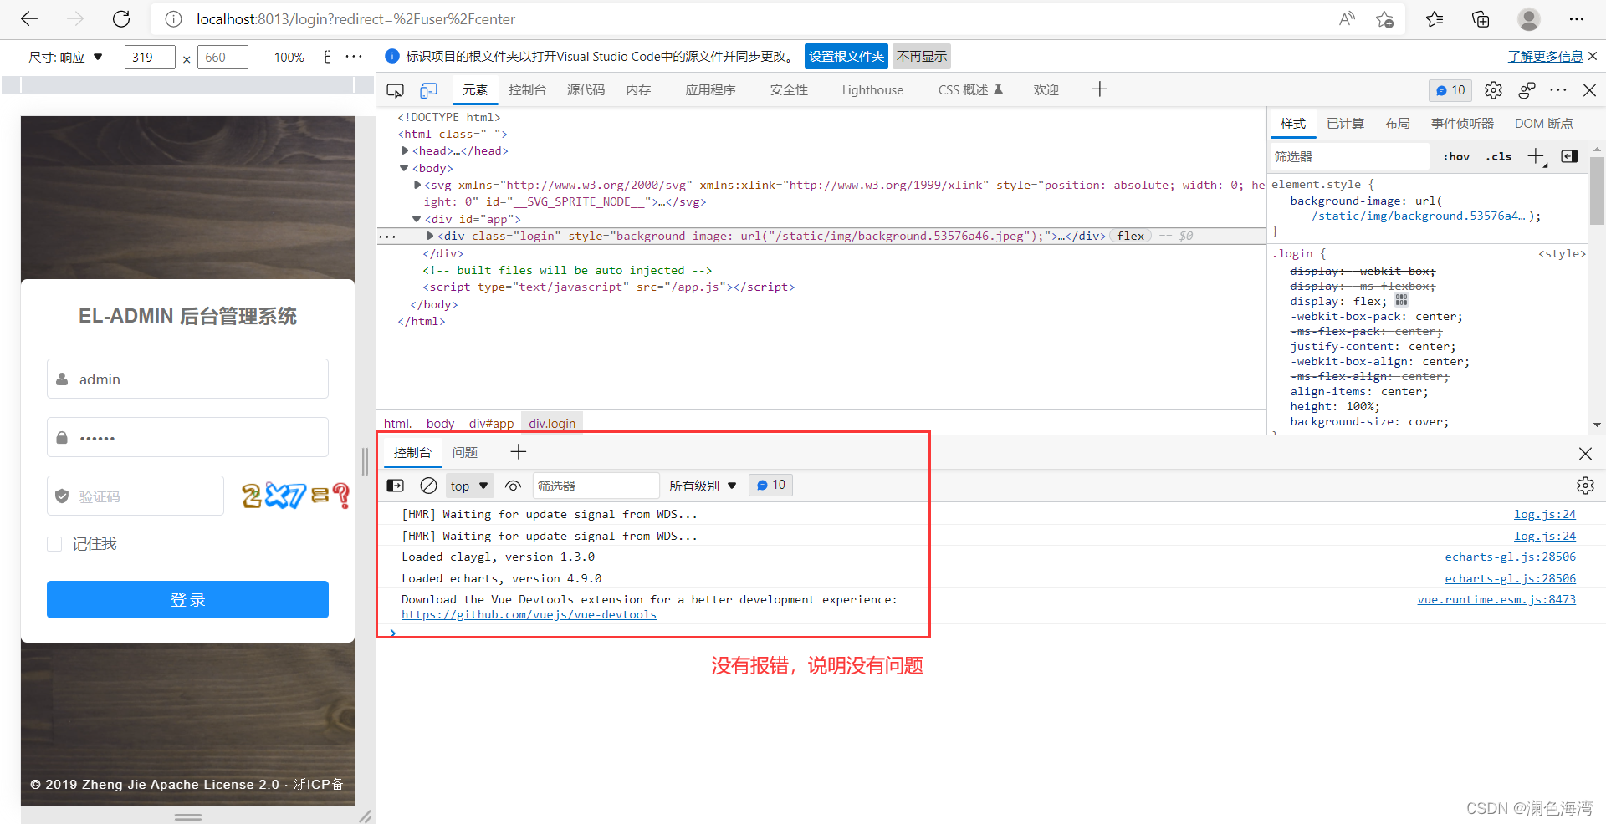This screenshot has width=1606, height=824.
Task: Toggle class editing with .cls
Action: [1498, 156]
